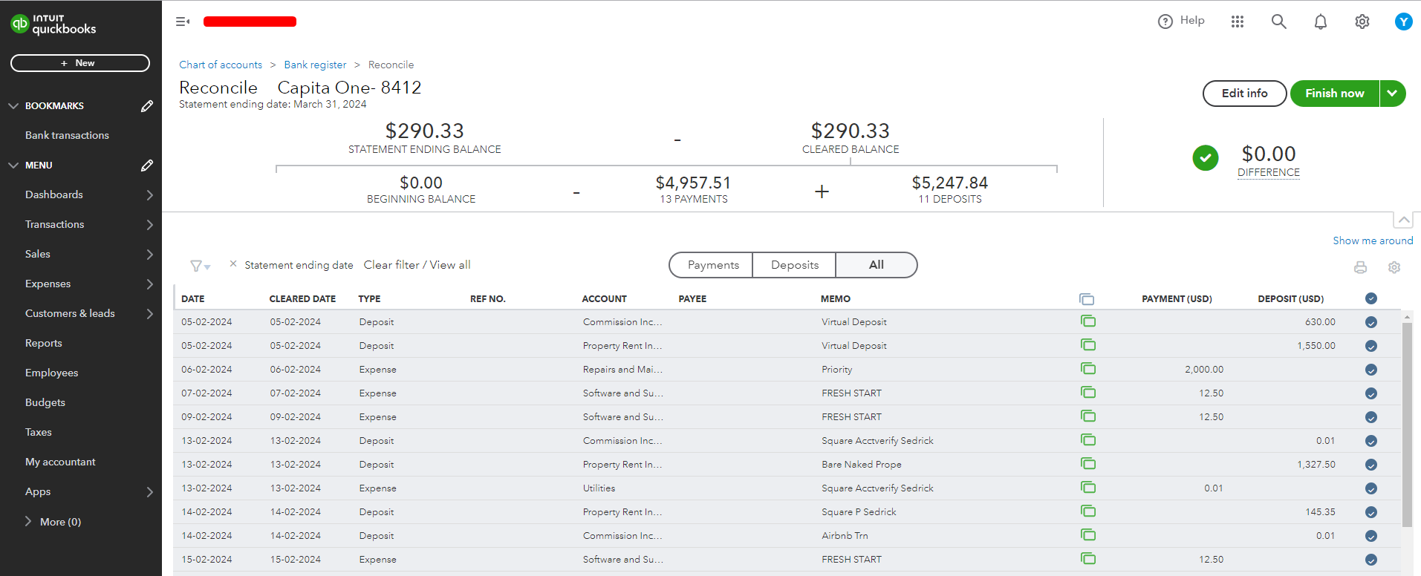Open table settings gear above list
1421x576 pixels.
point(1394,267)
